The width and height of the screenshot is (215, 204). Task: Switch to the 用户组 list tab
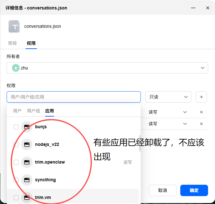tap(33, 111)
